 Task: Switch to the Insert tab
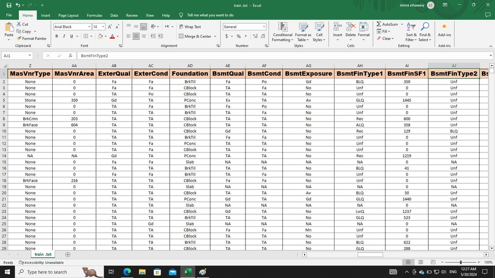(45, 15)
